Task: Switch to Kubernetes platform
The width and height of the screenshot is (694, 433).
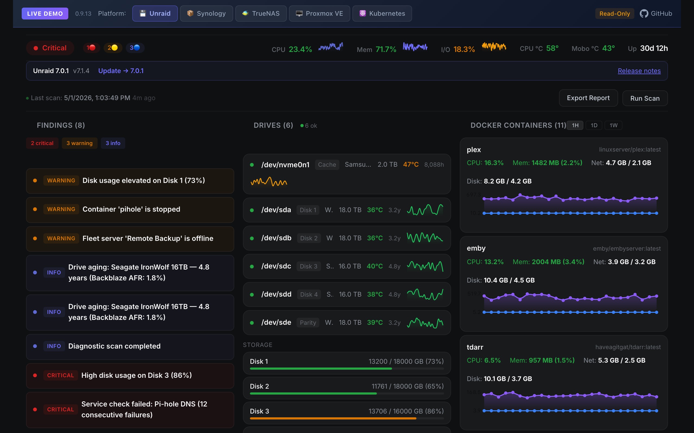Action: coord(382,14)
